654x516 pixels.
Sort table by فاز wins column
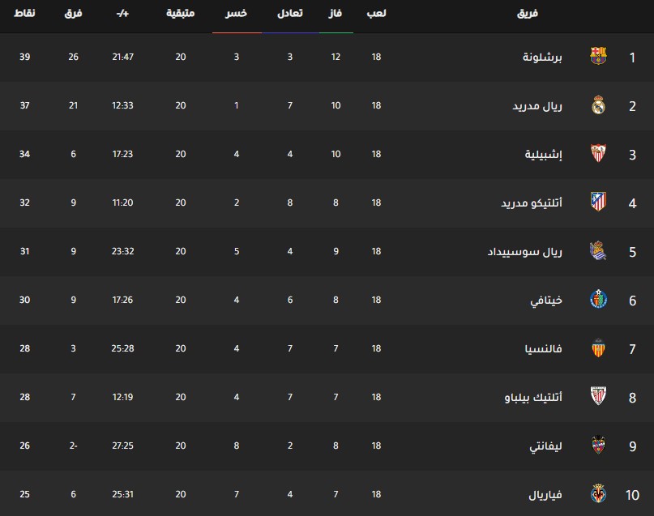[x=336, y=13]
